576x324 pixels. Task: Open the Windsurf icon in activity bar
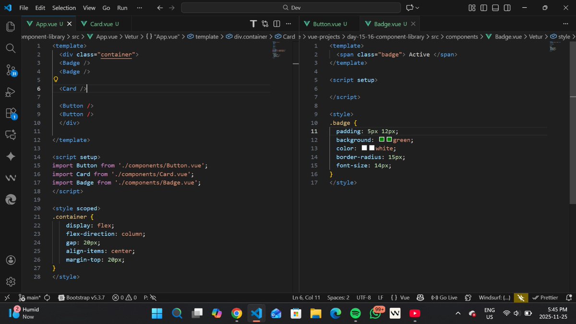pyautogui.click(x=11, y=178)
